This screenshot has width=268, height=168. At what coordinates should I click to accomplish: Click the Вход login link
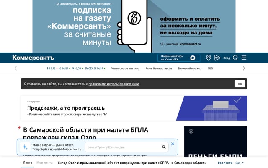point(227,58)
